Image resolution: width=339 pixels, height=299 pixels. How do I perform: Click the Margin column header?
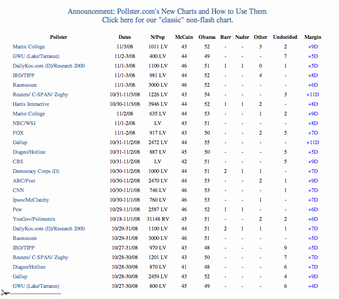click(x=312, y=37)
